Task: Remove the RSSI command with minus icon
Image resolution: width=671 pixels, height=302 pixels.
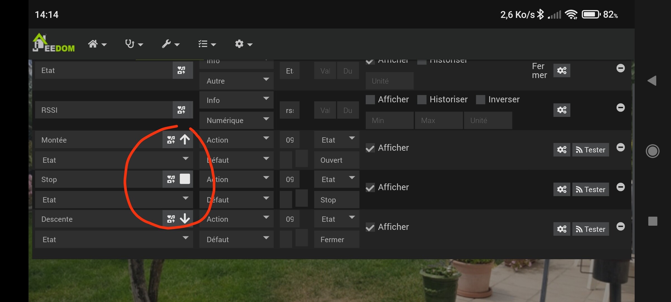Action: (x=620, y=108)
